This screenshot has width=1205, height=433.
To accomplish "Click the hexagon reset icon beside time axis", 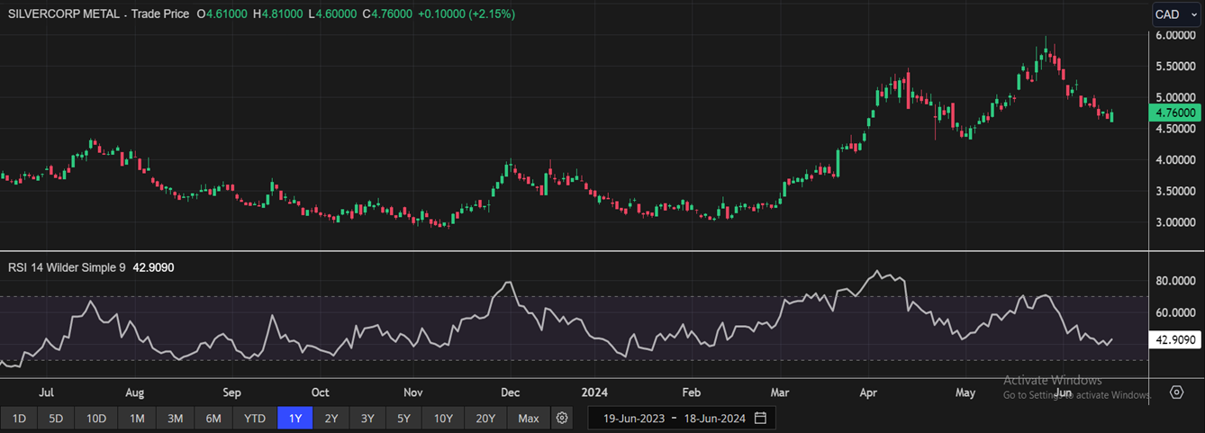I will [x=1176, y=392].
